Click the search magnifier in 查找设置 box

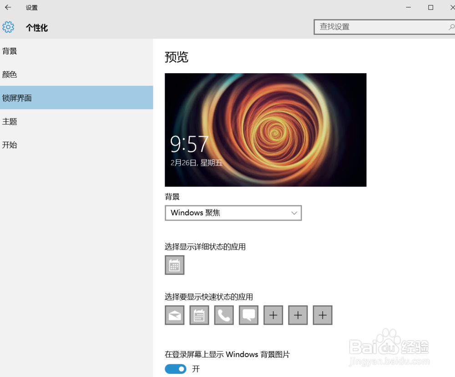tap(452, 27)
